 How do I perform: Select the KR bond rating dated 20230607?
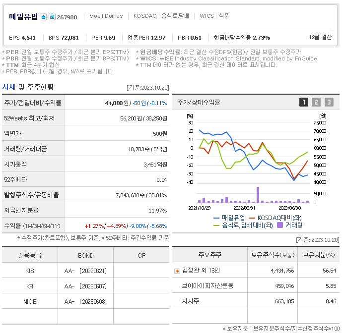point(85,286)
